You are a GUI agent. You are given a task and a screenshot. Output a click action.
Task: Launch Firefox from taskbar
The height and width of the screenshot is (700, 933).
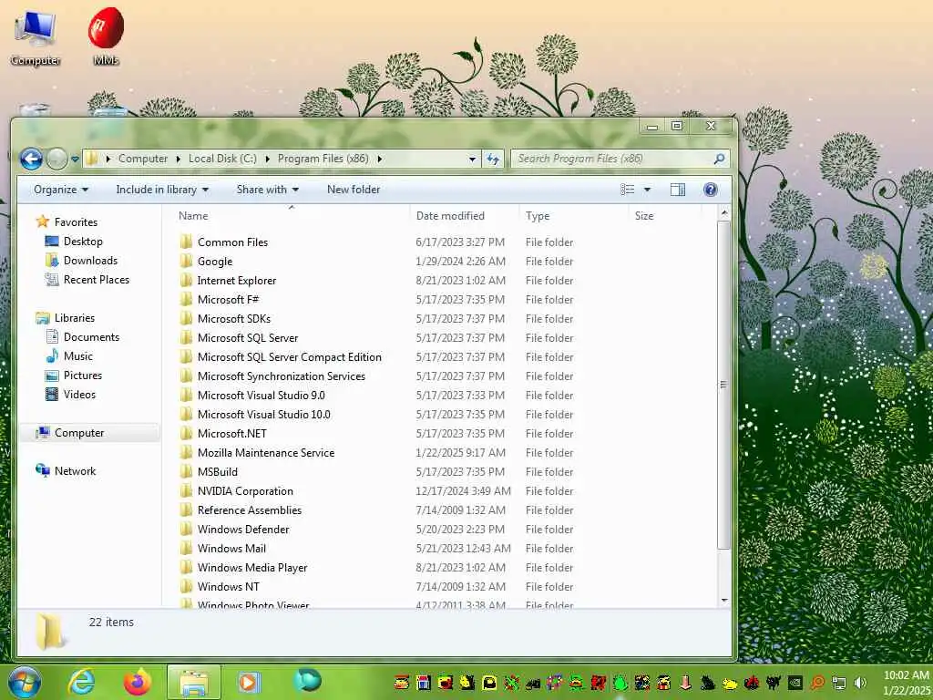point(138,682)
